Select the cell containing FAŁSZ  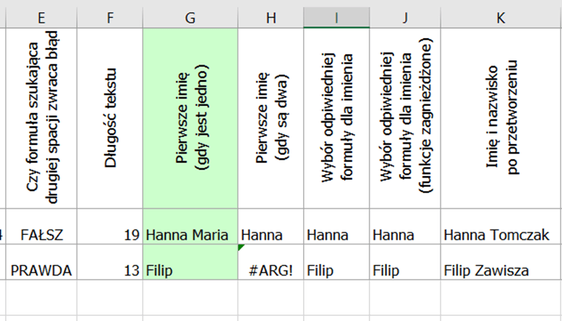click(x=41, y=235)
